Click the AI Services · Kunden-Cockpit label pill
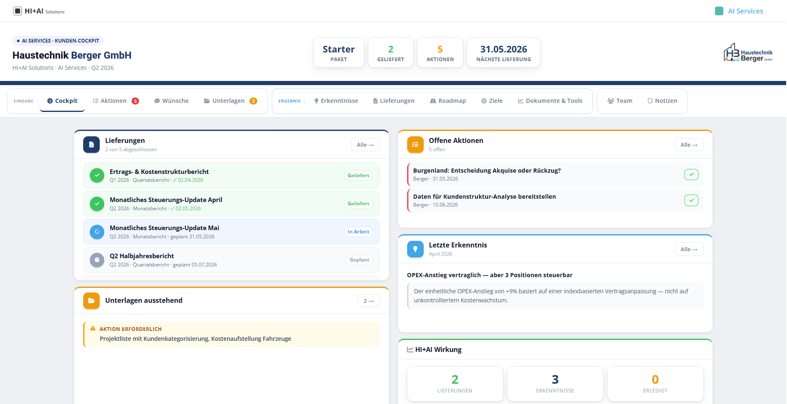787x404 pixels. pyautogui.click(x=58, y=41)
